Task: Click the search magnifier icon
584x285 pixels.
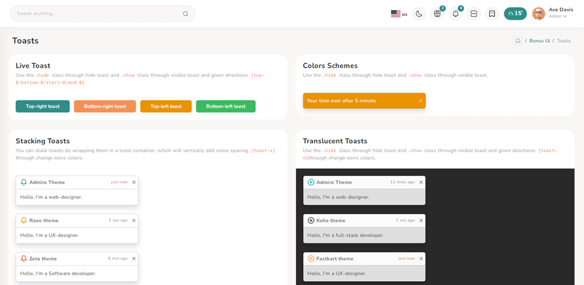Action: click(x=185, y=13)
